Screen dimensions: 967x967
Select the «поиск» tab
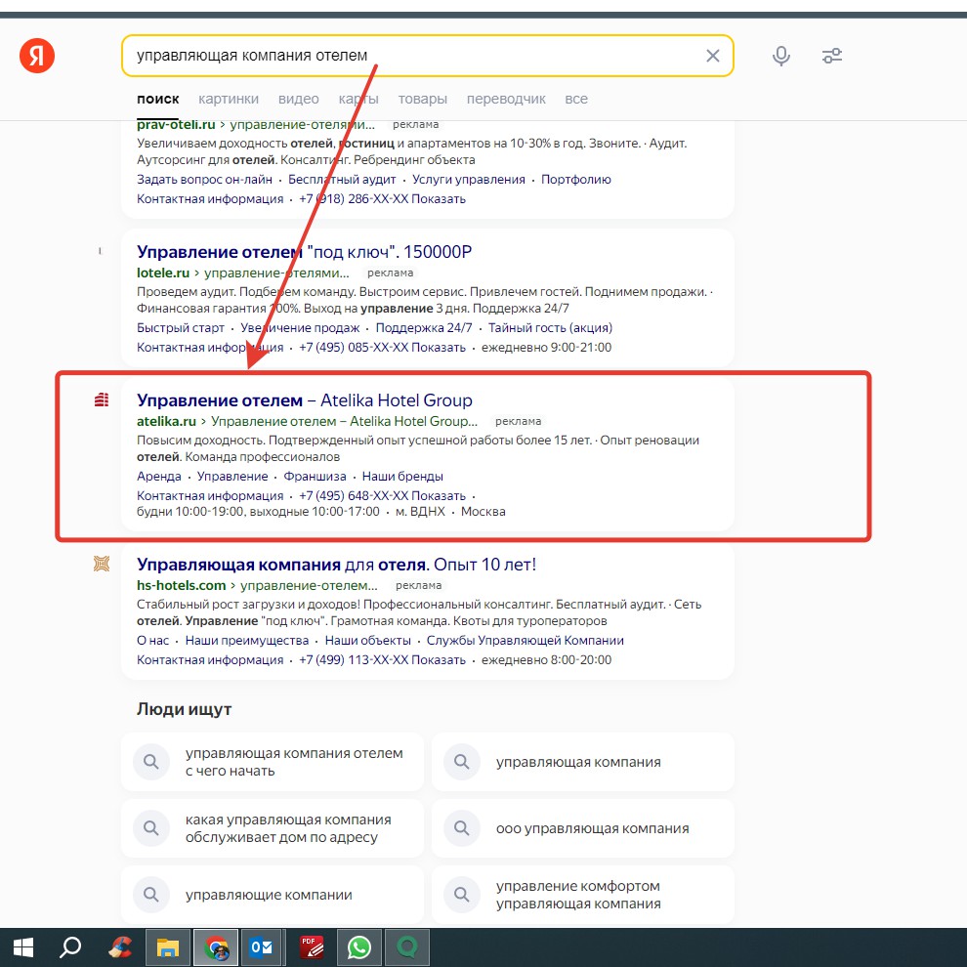point(158,99)
